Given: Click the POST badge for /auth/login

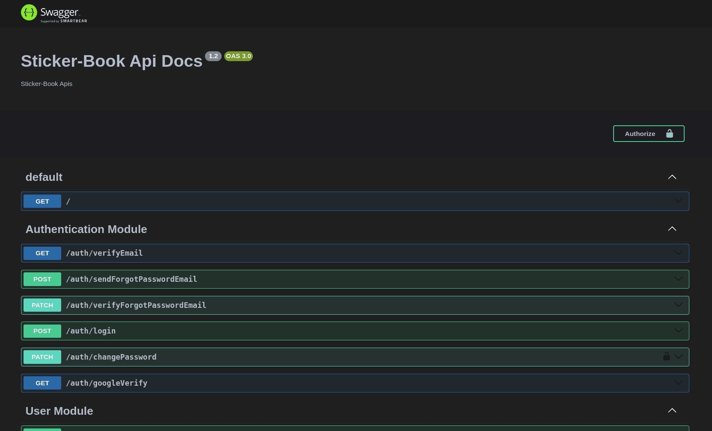Looking at the screenshot, I should point(42,331).
